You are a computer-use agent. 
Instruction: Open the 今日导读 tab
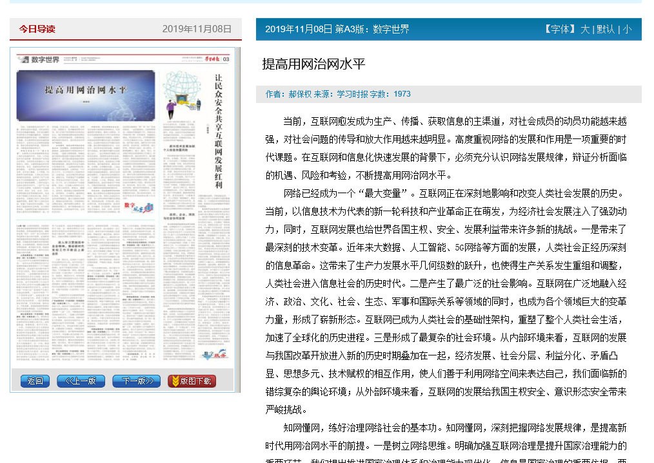37,29
